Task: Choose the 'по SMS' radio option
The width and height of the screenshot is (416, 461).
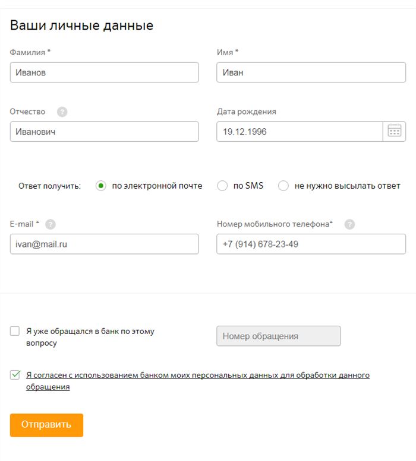Action: coord(222,186)
